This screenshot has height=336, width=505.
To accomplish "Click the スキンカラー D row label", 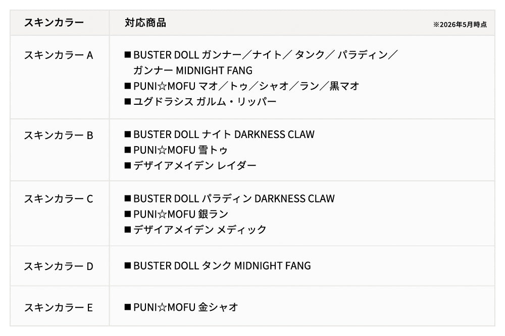I will pyautogui.click(x=59, y=266).
